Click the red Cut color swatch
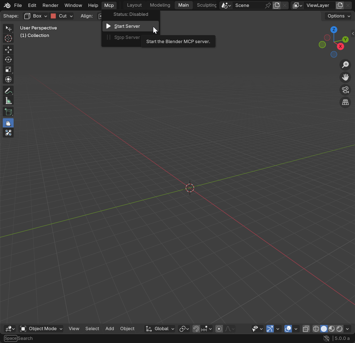Image resolution: width=355 pixels, height=343 pixels. point(53,16)
